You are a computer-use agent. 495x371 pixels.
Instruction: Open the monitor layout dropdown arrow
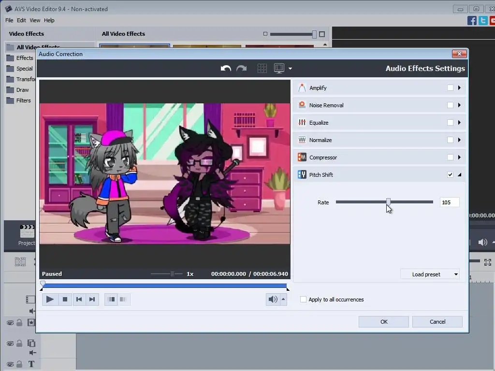290,69
